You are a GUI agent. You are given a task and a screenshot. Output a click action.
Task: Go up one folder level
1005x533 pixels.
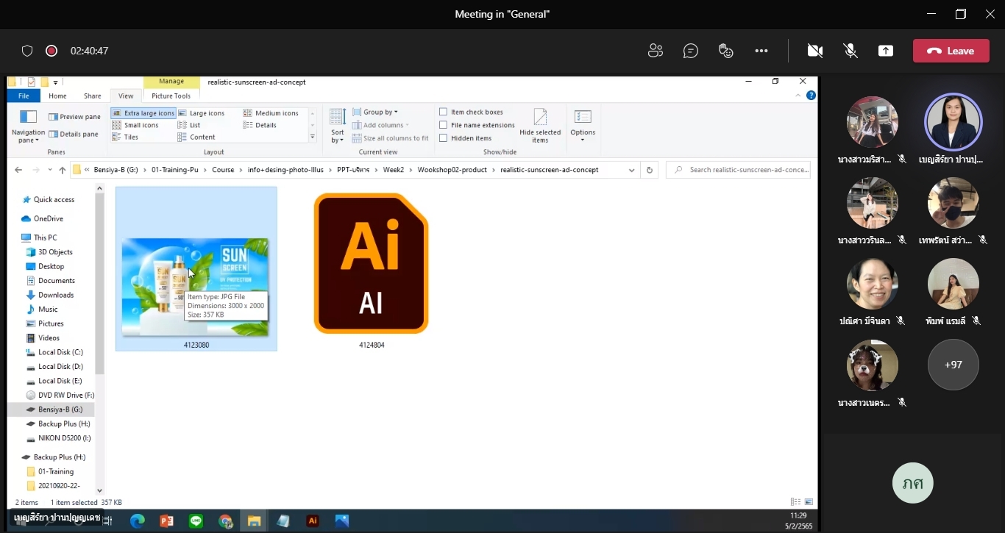62,170
